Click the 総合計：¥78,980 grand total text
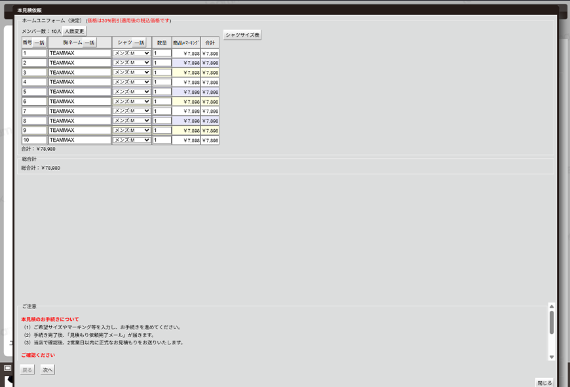Viewport: 570px width, 387px height. click(41, 168)
